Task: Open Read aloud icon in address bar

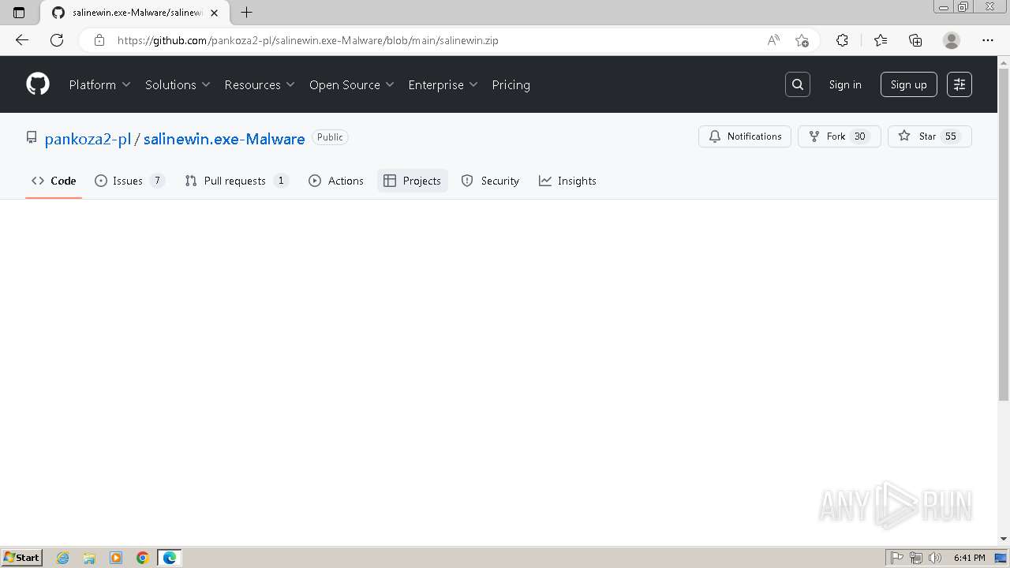Action: pos(773,40)
